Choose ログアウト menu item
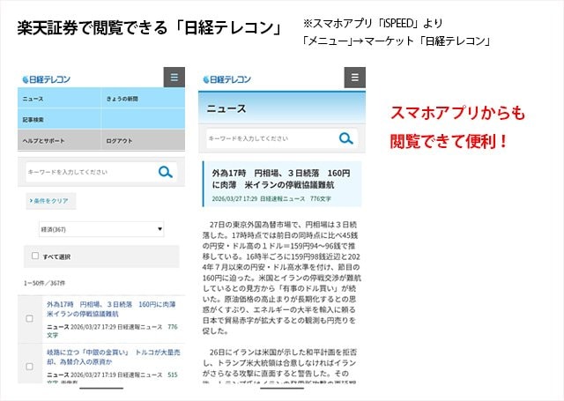The height and width of the screenshot is (401, 564). [143, 141]
